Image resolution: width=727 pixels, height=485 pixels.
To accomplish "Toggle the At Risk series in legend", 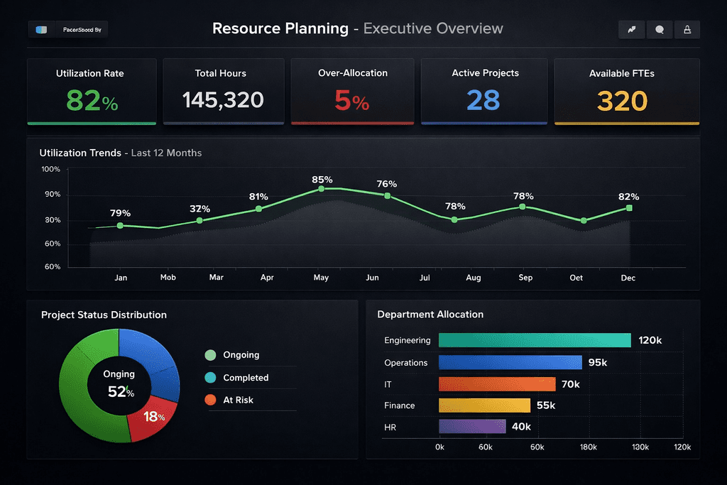I will tap(238, 400).
